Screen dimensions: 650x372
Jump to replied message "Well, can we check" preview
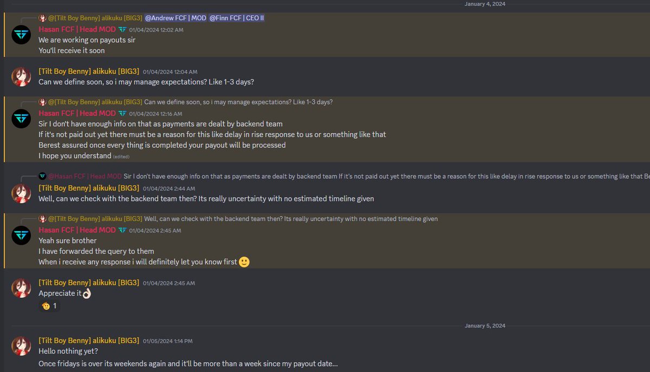point(291,219)
